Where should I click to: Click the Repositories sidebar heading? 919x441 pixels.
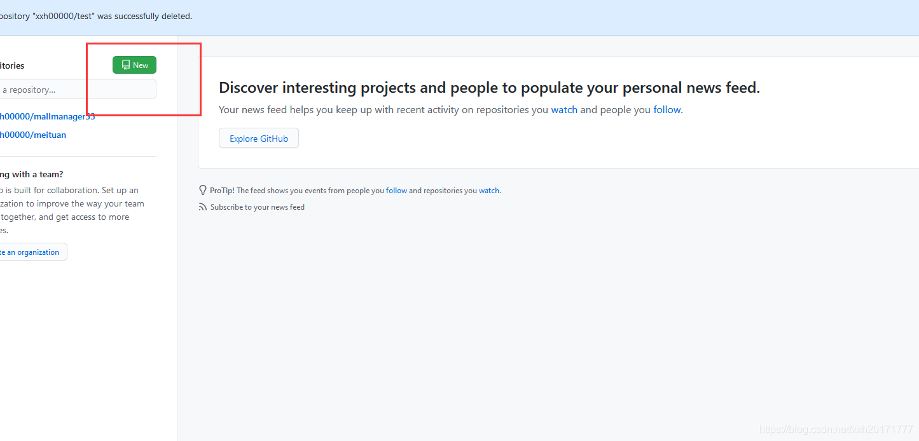pos(12,65)
